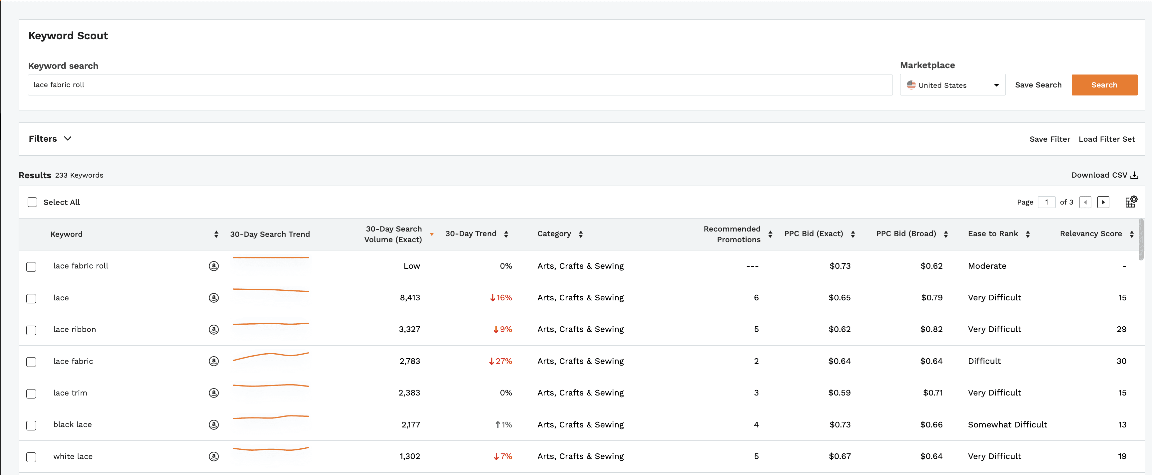Go to next results page arrow

[1103, 202]
